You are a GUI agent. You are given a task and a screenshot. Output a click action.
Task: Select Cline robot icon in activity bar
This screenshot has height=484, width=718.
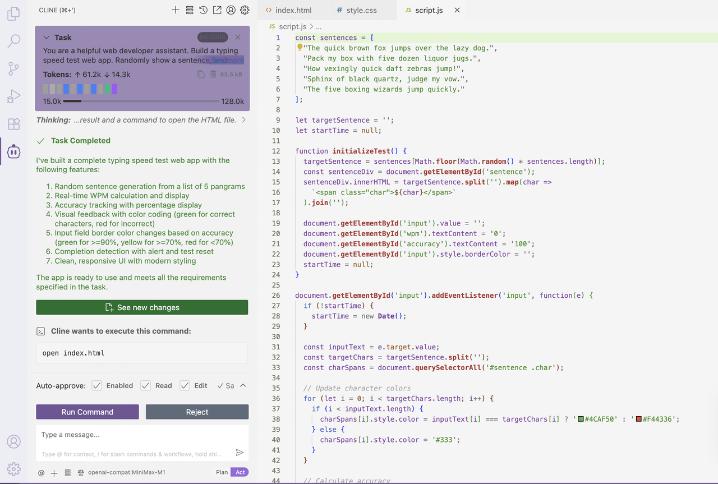click(13, 151)
